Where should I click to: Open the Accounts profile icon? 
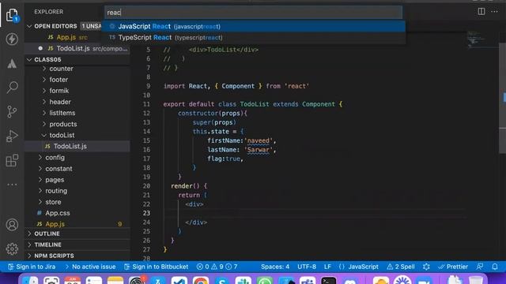point(12,225)
